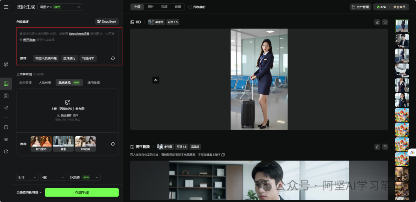416x202 pixels.
Task: Click the 参考图 tag on the 图生视频 row
Action: 165,147
